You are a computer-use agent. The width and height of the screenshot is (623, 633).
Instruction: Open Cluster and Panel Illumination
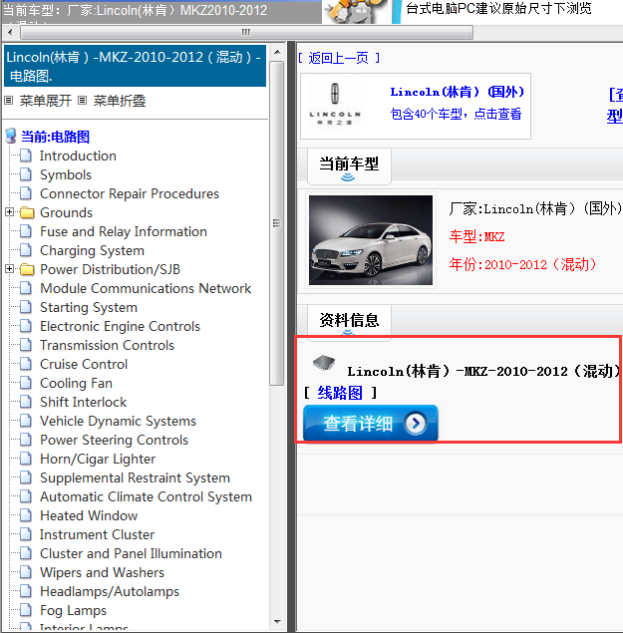pos(131,553)
